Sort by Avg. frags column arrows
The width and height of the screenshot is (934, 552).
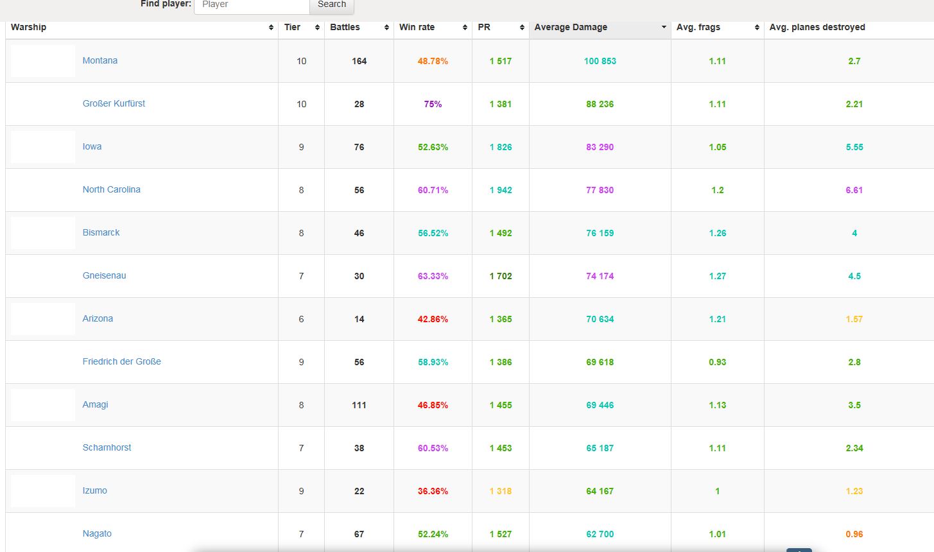[757, 28]
